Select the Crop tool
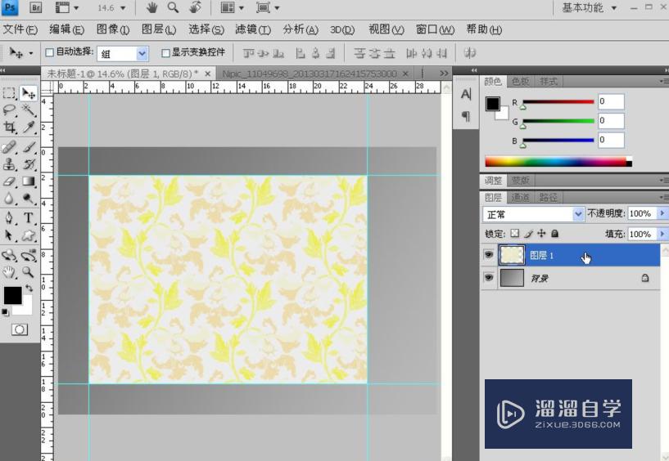This screenshot has height=461, width=669. (10, 128)
